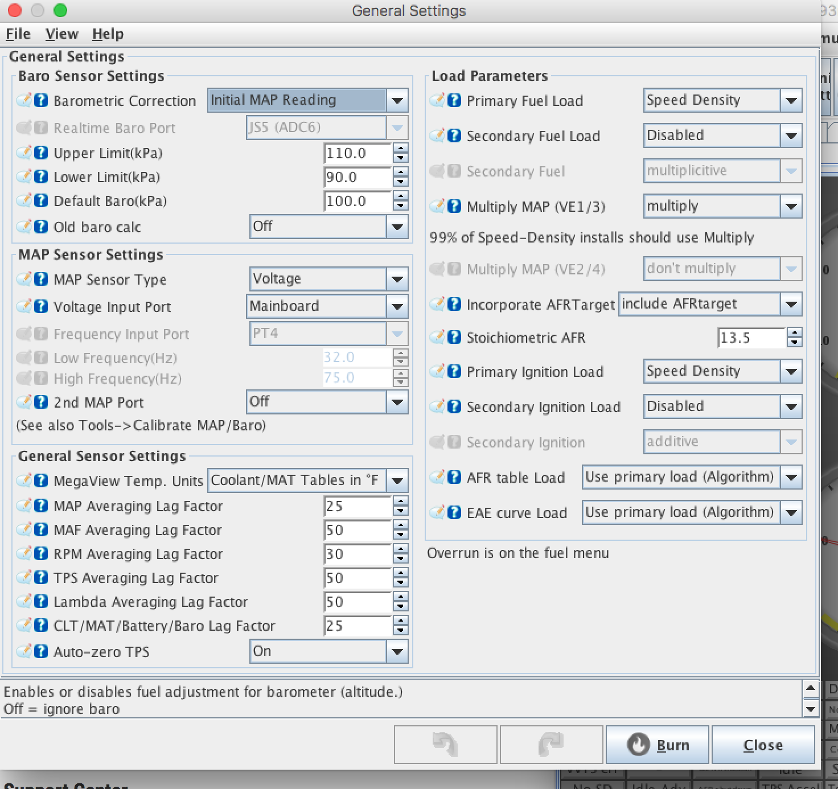Click help icon next to Stoichiometric AFR
838x789 pixels.
pos(454,337)
